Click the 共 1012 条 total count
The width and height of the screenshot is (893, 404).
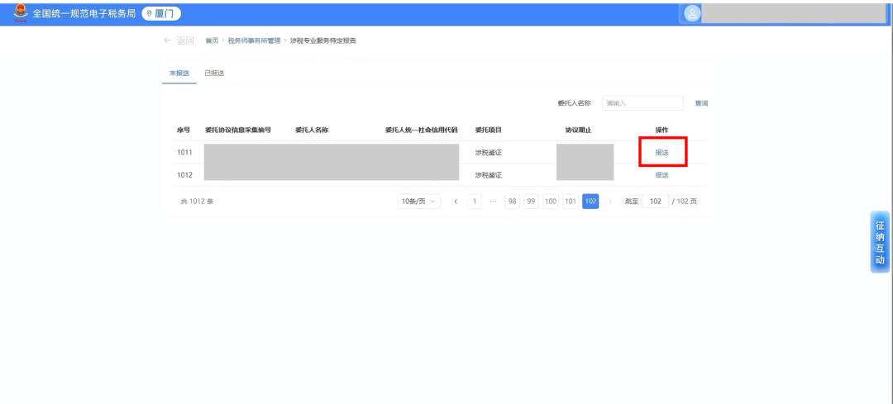(x=197, y=202)
